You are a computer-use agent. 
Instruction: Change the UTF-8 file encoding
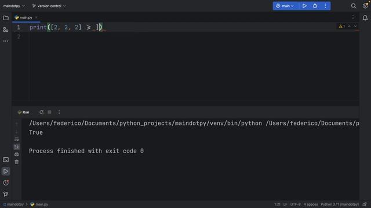(295, 205)
